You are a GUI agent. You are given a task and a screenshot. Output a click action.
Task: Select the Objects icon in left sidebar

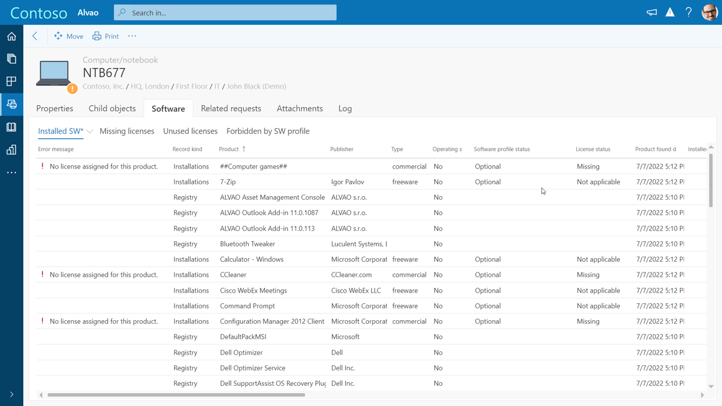(x=11, y=59)
